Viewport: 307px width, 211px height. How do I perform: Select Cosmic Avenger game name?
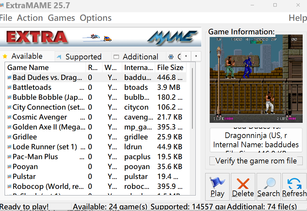coord(40,117)
